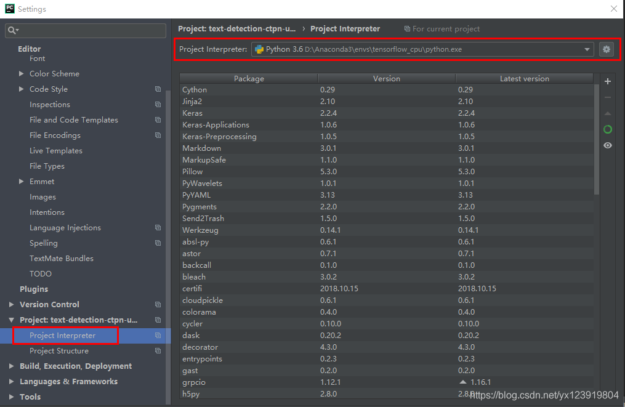Click inside the settings search field
Viewport: 625px width, 407px height.
(x=86, y=30)
